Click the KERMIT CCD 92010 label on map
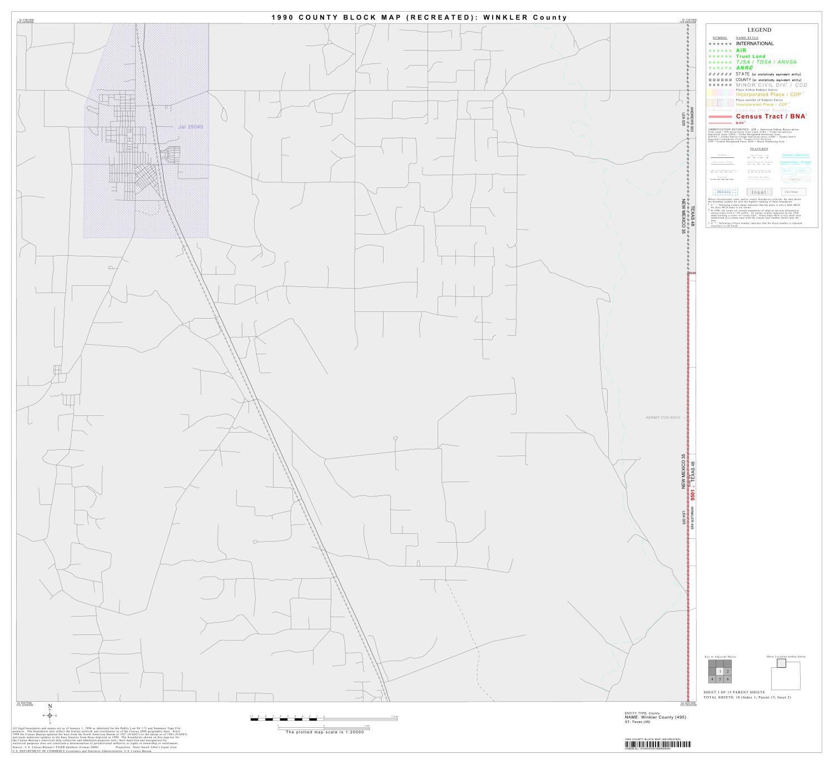The width and height of the screenshot is (834, 764). [662, 417]
